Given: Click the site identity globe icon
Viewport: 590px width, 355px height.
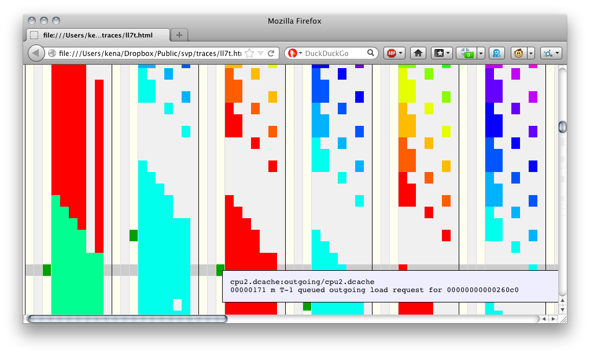Looking at the screenshot, I should coord(52,53).
